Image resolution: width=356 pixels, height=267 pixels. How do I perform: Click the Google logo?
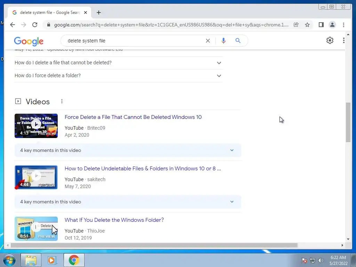29,41
